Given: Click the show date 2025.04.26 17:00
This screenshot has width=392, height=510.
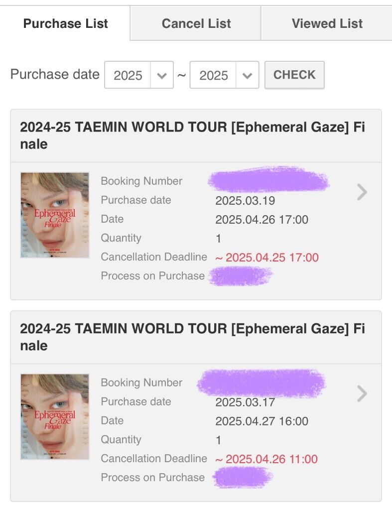Looking at the screenshot, I should click(262, 220).
